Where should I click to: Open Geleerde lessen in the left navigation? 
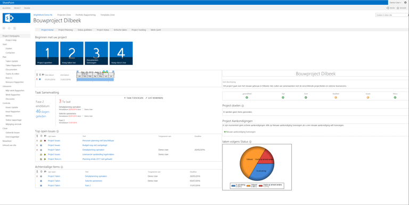(x=13, y=133)
